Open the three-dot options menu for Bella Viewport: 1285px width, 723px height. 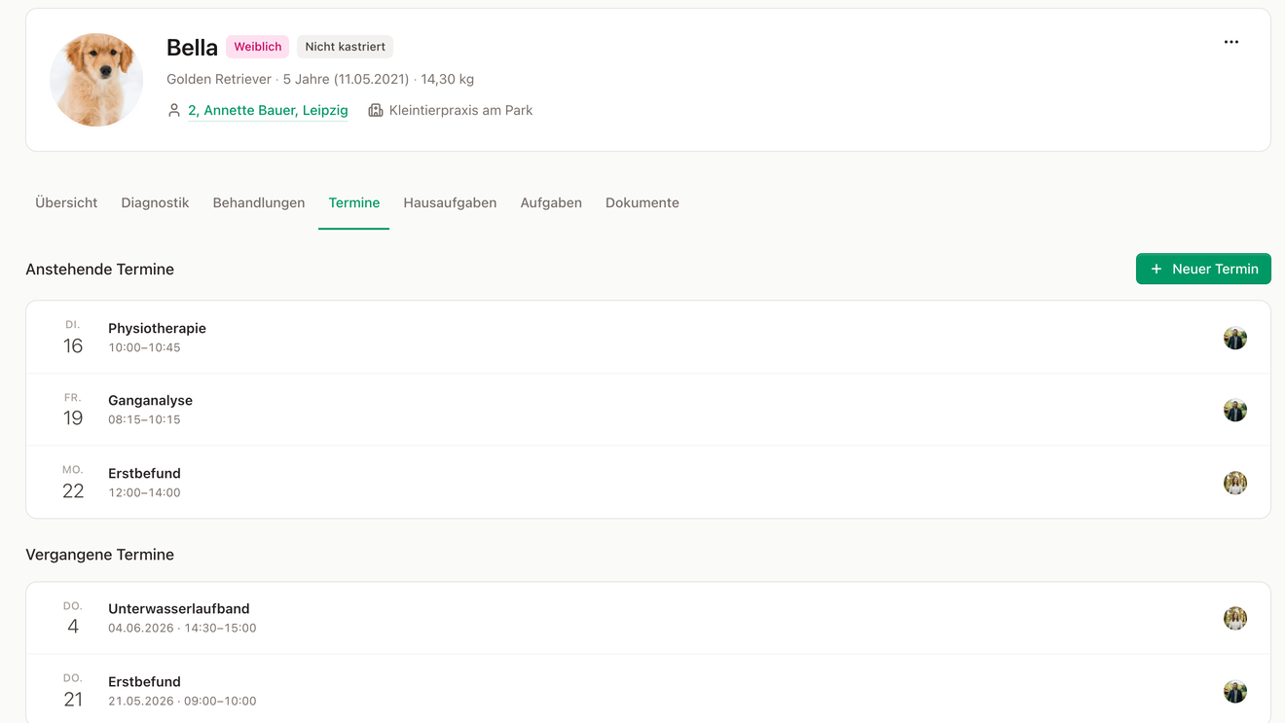point(1231,42)
